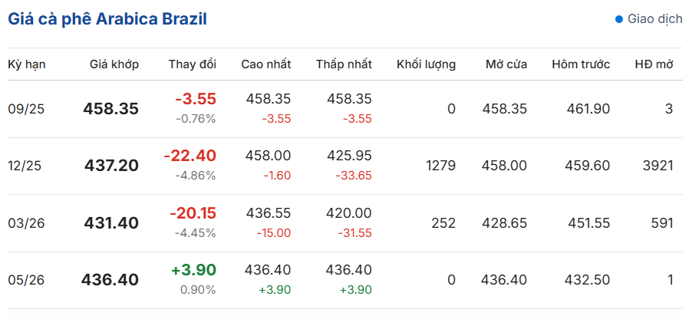Click the 3921 open interest value
This screenshot has width=692, height=316.
(657, 166)
